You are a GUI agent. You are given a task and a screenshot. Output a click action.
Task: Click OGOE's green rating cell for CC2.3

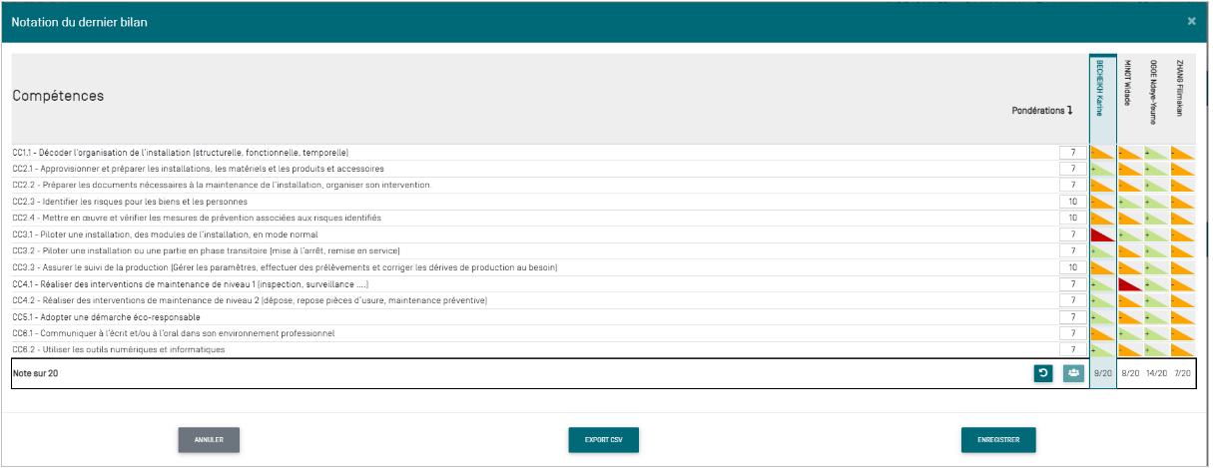coord(1156,202)
